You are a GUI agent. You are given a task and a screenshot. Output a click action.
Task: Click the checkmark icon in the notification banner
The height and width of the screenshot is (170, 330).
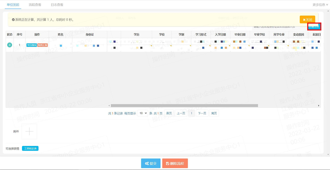[x=13, y=20]
